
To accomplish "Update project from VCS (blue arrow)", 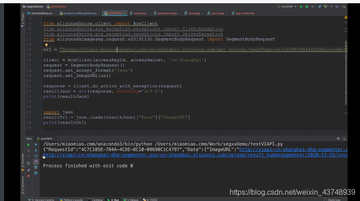I will pyautogui.click(x=320, y=6).
